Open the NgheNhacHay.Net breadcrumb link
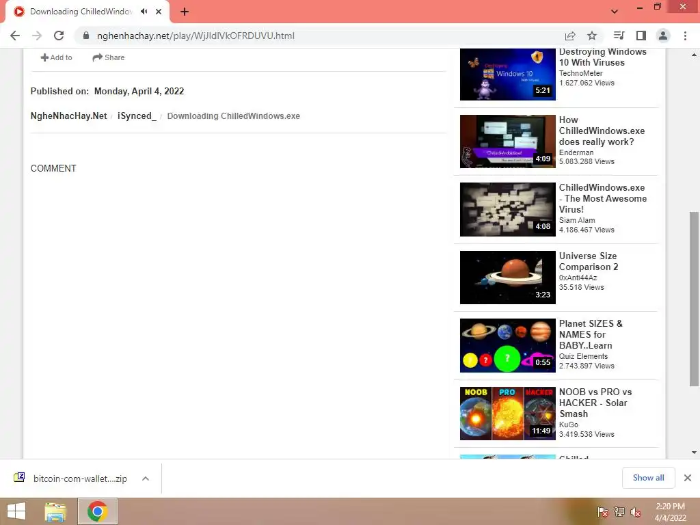The width and height of the screenshot is (700, 525). click(69, 116)
